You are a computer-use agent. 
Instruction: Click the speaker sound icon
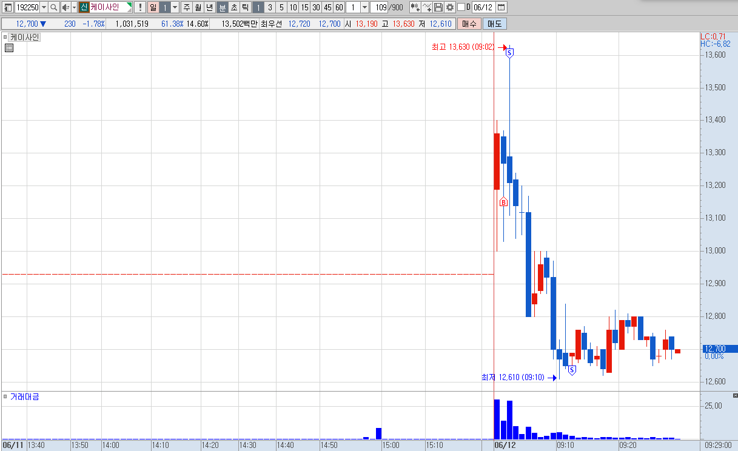(65, 7)
